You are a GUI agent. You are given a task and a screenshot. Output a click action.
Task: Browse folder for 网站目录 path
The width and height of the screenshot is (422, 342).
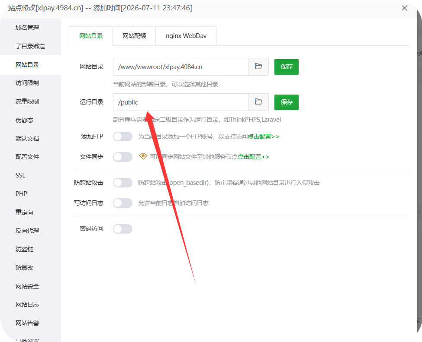coord(258,66)
